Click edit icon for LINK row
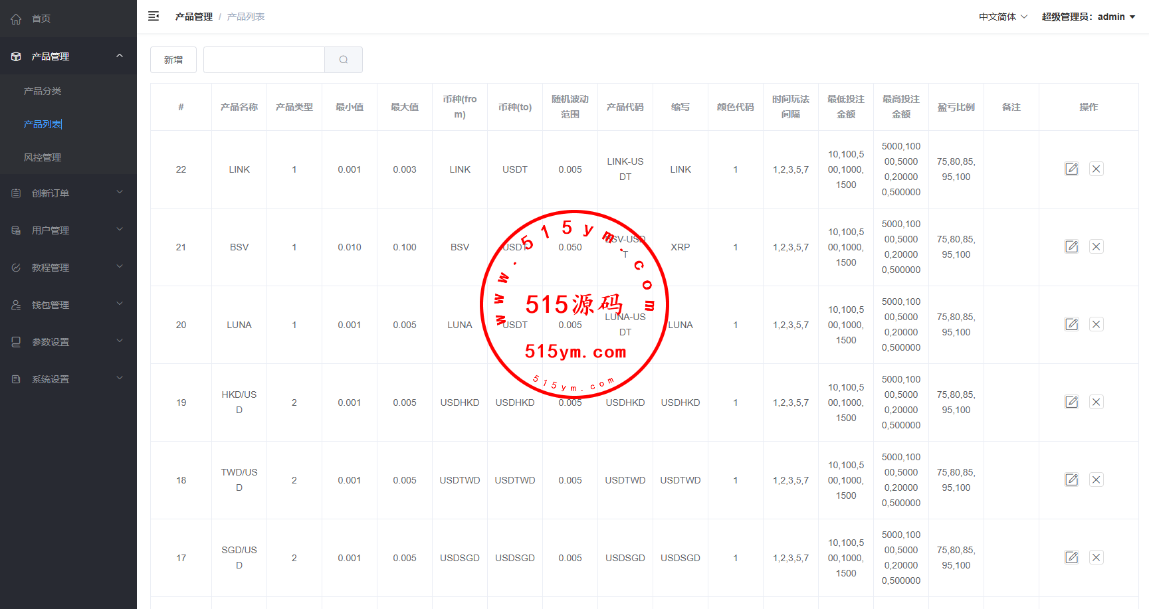This screenshot has width=1149, height=609. pos(1071,169)
